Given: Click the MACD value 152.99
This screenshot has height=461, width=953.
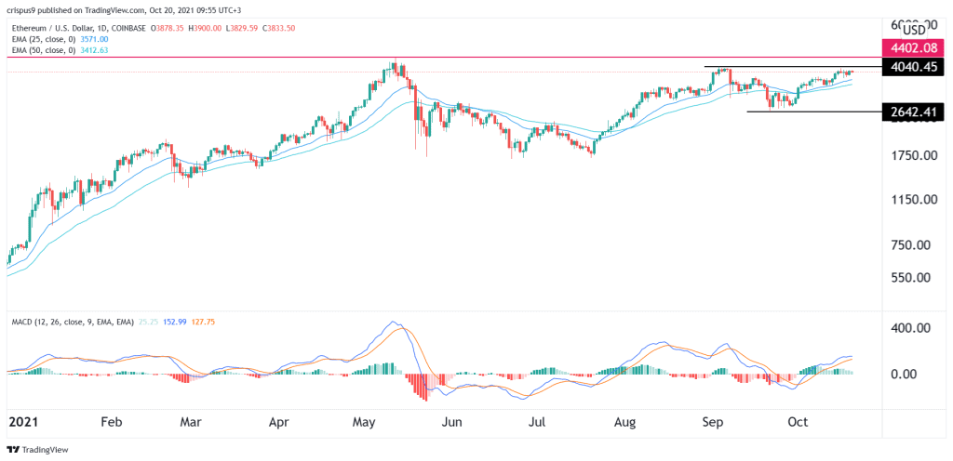Looking at the screenshot, I should pyautogui.click(x=174, y=322).
